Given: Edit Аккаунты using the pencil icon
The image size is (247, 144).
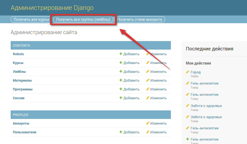Looking at the screenshot, I should 148,123.
